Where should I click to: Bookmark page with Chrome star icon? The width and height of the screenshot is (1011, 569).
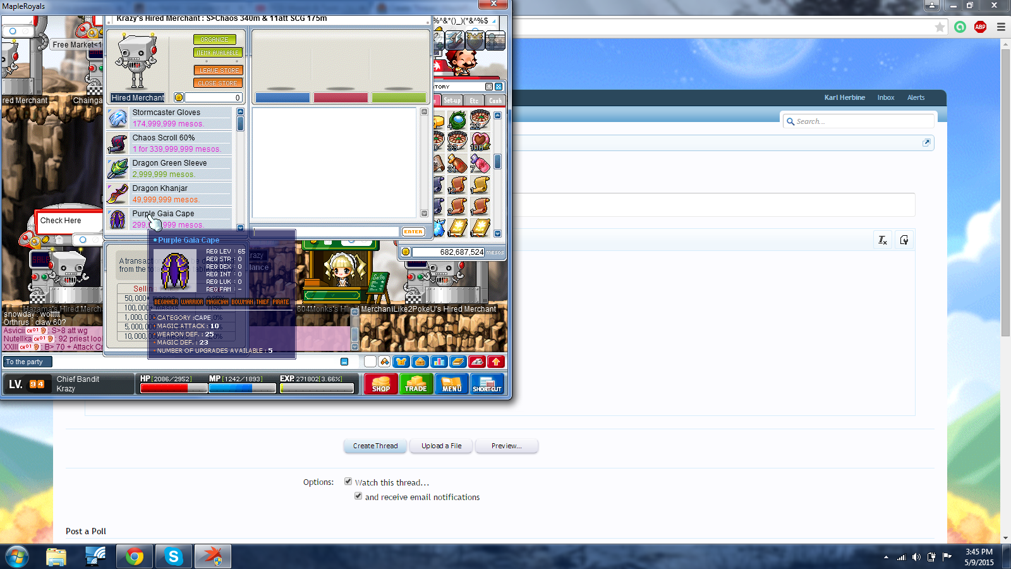pyautogui.click(x=940, y=27)
